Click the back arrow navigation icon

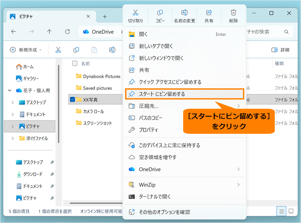click(x=13, y=32)
